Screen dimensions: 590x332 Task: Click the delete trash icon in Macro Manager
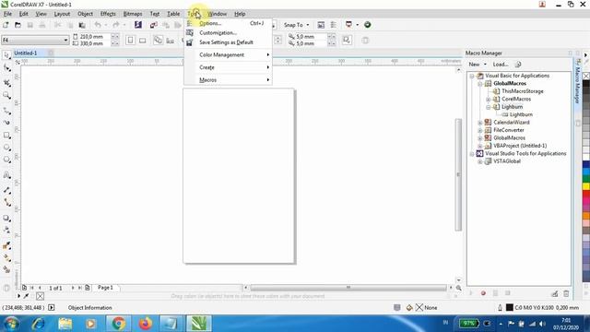[566, 293]
